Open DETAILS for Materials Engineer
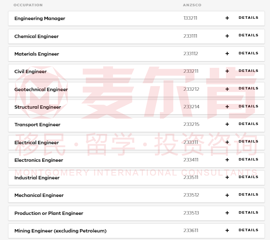The image size is (270, 240). pos(248,53)
